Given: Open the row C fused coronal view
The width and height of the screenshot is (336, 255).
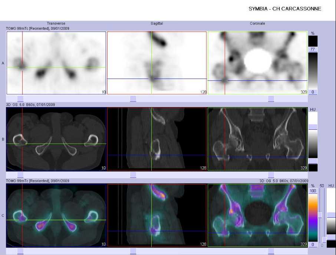Looking at the screenshot, I should click(x=258, y=215).
